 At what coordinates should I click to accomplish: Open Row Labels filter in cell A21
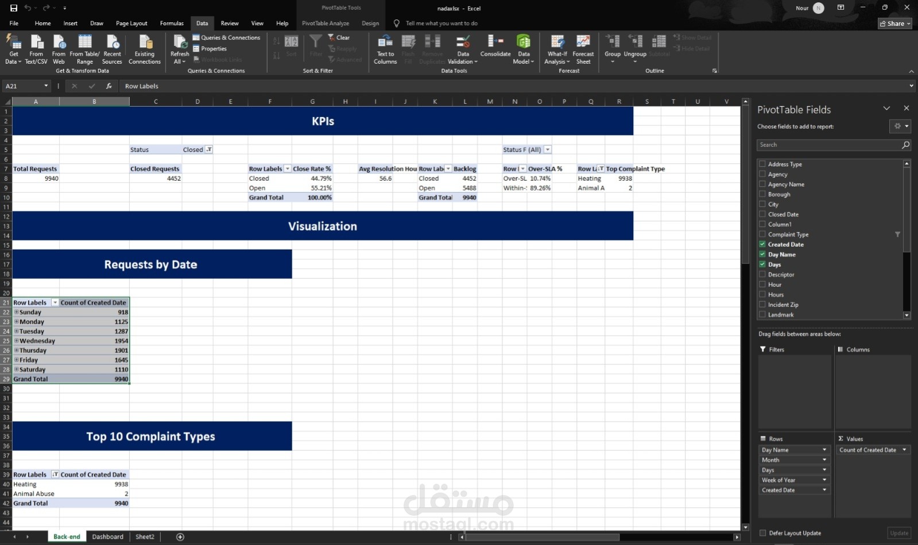pyautogui.click(x=55, y=302)
